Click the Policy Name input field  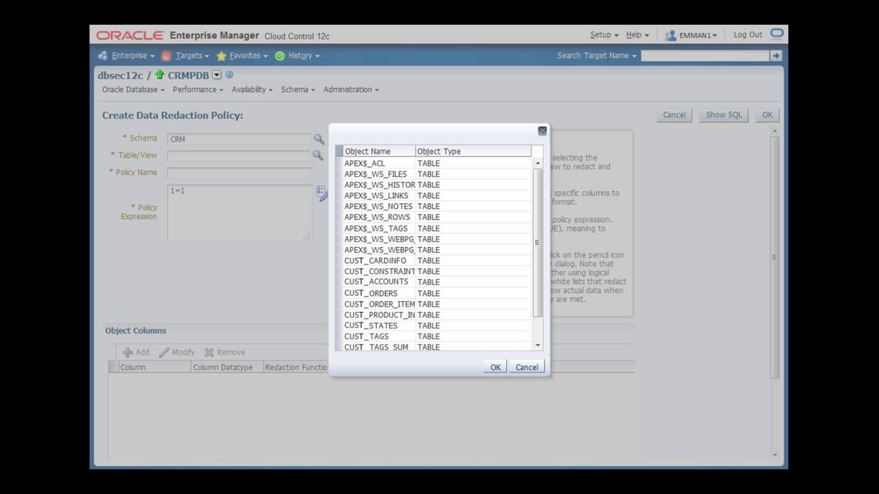click(239, 173)
